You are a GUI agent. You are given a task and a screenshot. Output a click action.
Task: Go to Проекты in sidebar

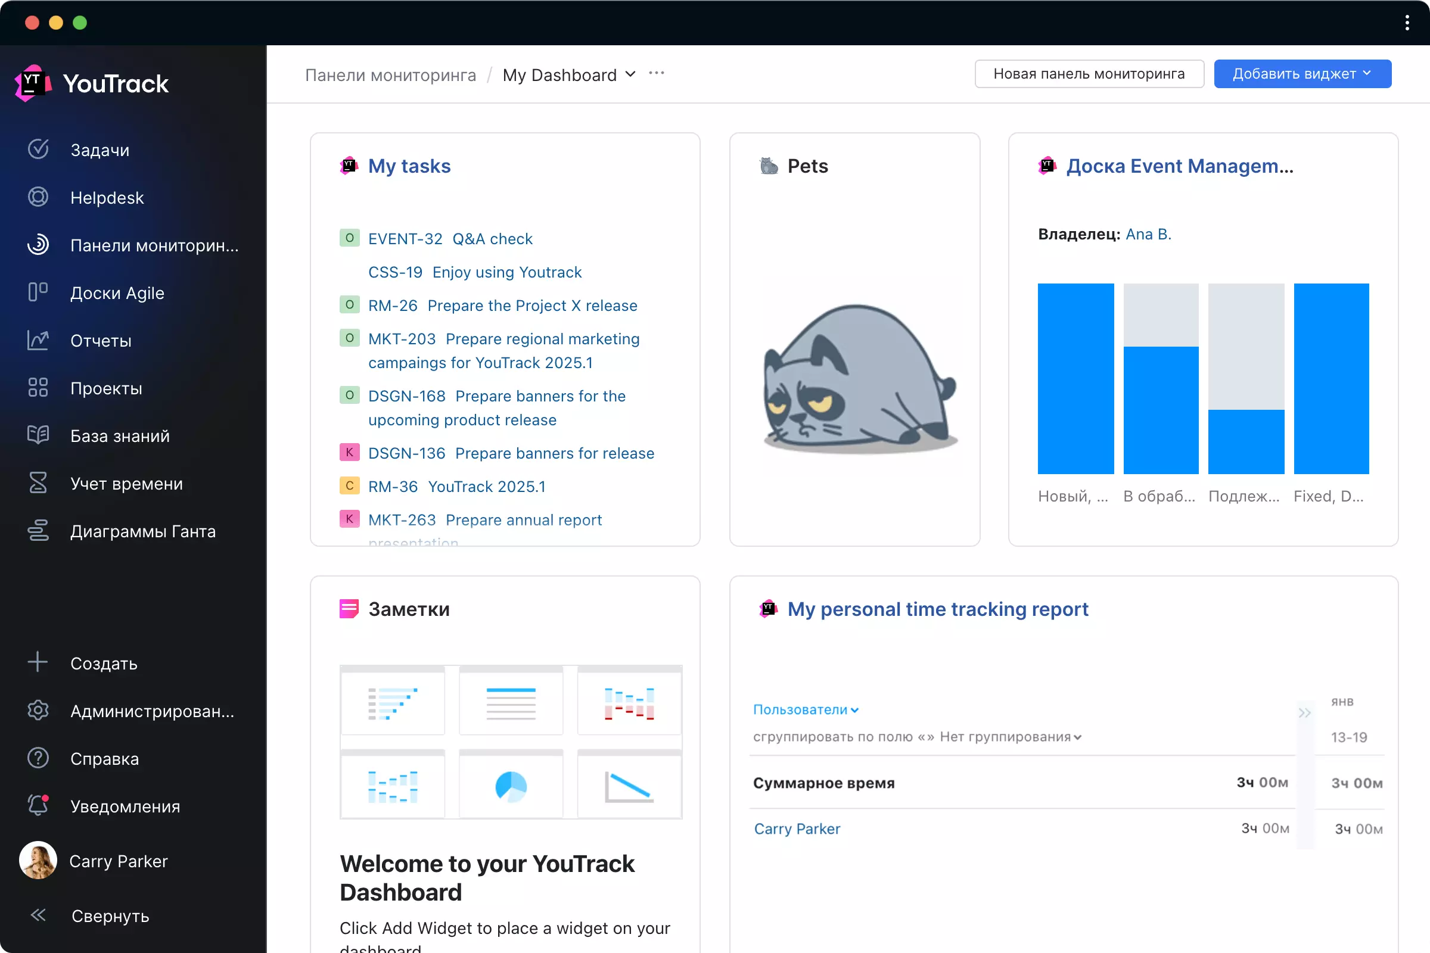[x=106, y=388]
